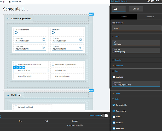Click the Message column header

[75, 121]
